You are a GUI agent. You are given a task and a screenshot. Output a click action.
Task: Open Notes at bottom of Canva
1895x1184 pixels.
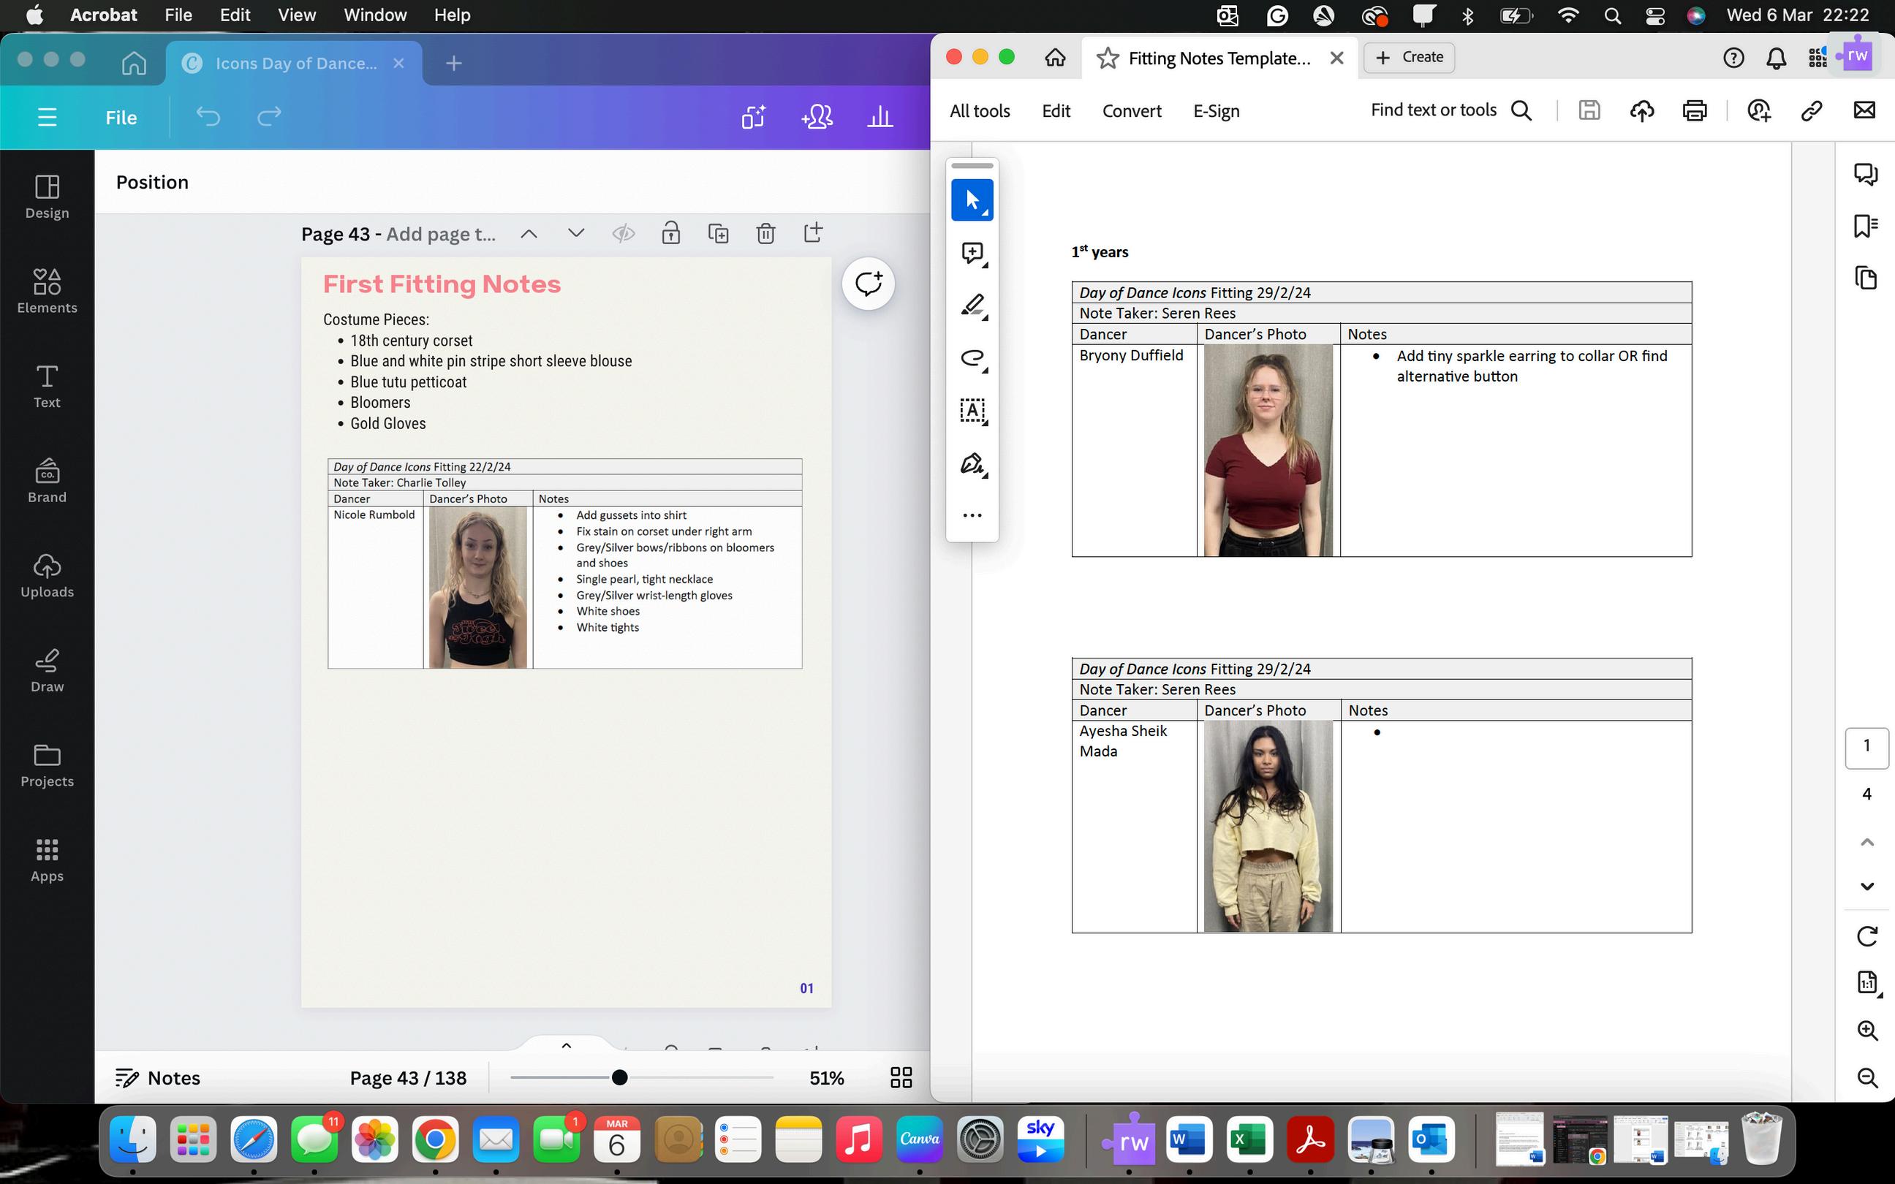[158, 1078]
